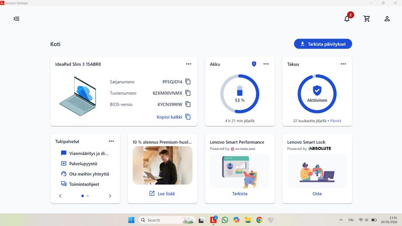Screen dimensions: 402x226
Task: Copy the Sarjanumero serial number
Action: [x=188, y=82]
